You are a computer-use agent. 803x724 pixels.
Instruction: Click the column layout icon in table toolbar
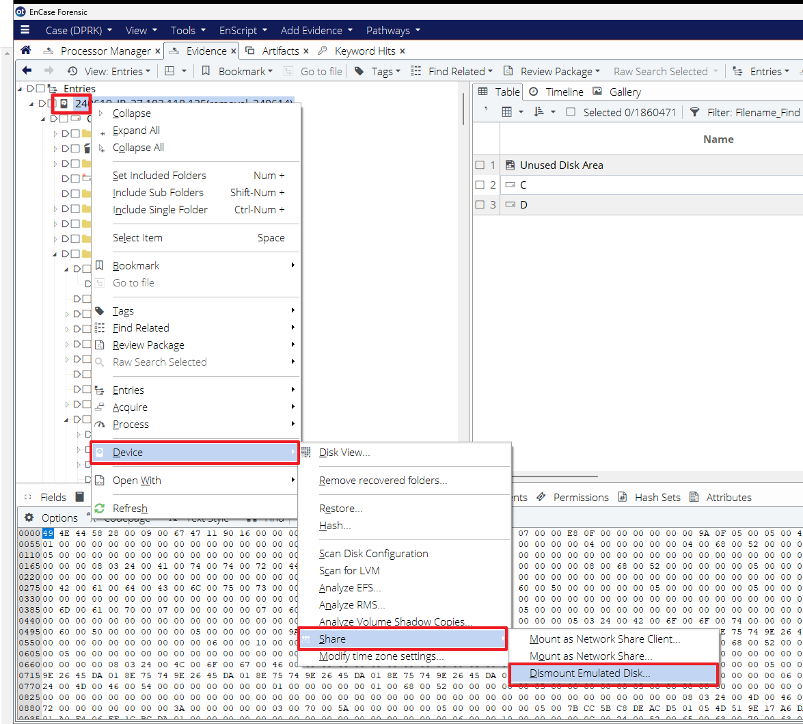tap(506, 111)
